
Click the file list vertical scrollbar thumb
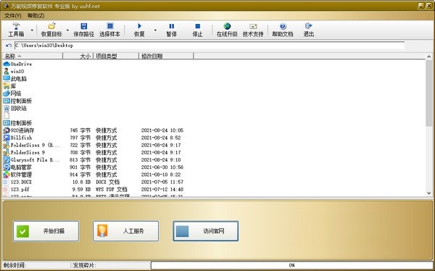[429, 93]
